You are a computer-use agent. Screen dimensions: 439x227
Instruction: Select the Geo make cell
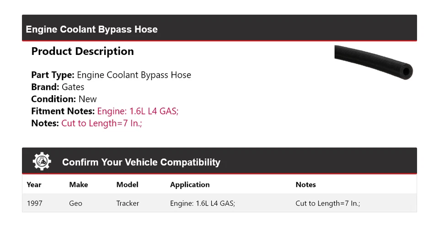point(75,203)
